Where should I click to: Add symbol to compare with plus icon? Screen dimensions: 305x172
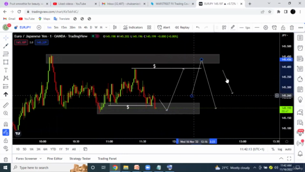pos(39,28)
